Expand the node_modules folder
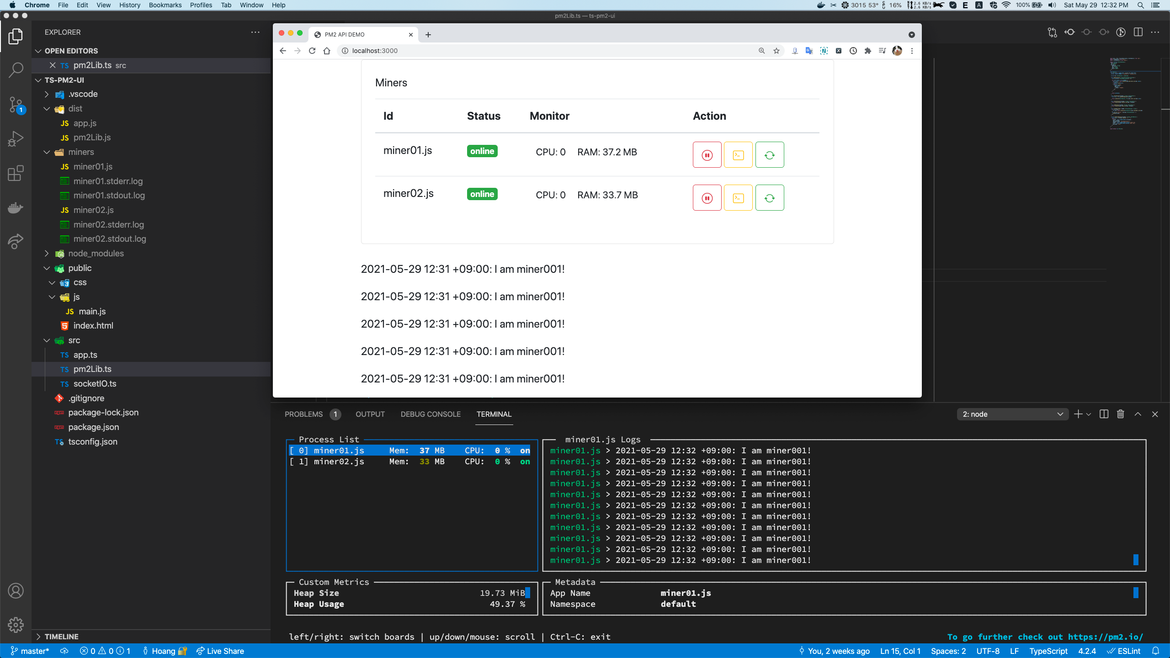The image size is (1170, 658). click(96, 253)
